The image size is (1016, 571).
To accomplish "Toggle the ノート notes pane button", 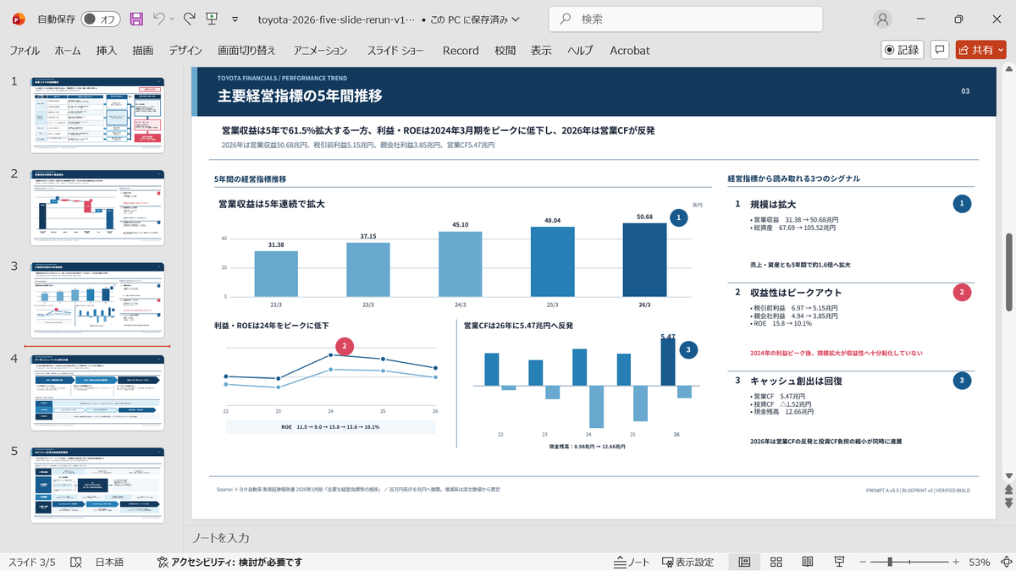I will pos(632,563).
